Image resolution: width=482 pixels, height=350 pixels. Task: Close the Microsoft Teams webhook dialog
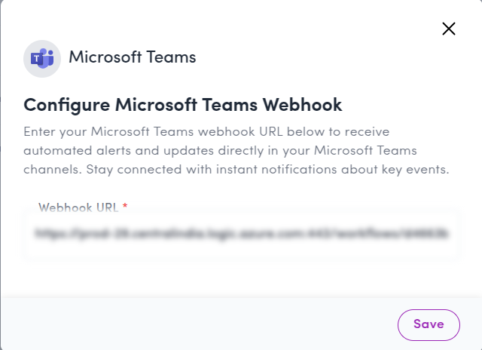(449, 29)
